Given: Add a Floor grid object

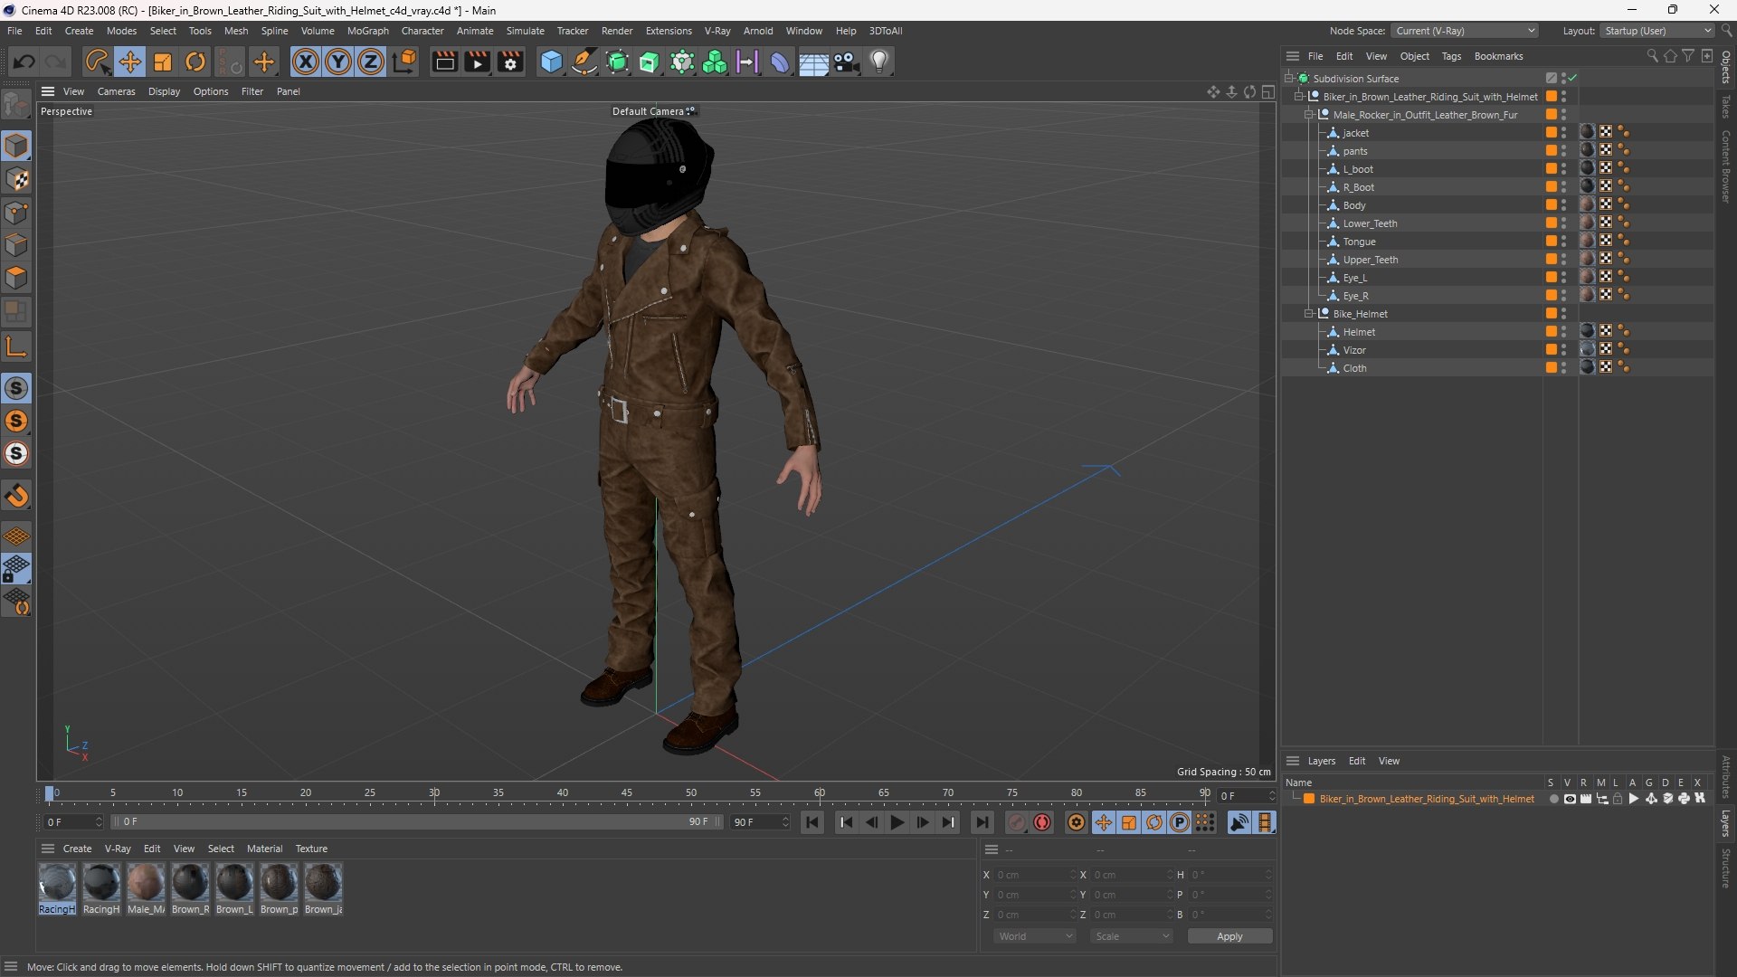Looking at the screenshot, I should point(813,62).
